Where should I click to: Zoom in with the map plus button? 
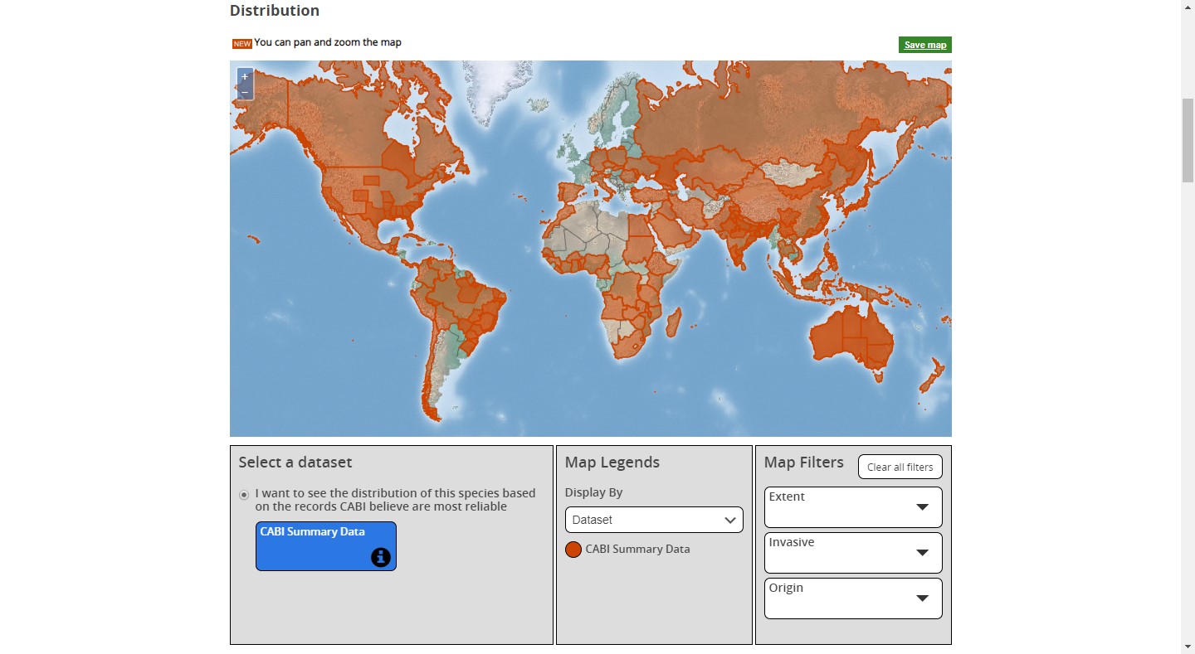tap(245, 76)
